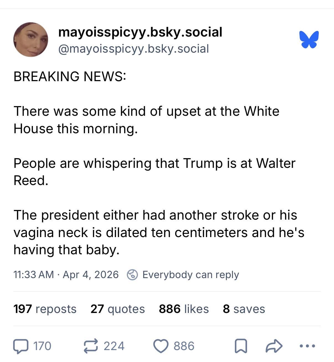Click the 170 reply count number
The image size is (334, 362).
[x=42, y=346]
